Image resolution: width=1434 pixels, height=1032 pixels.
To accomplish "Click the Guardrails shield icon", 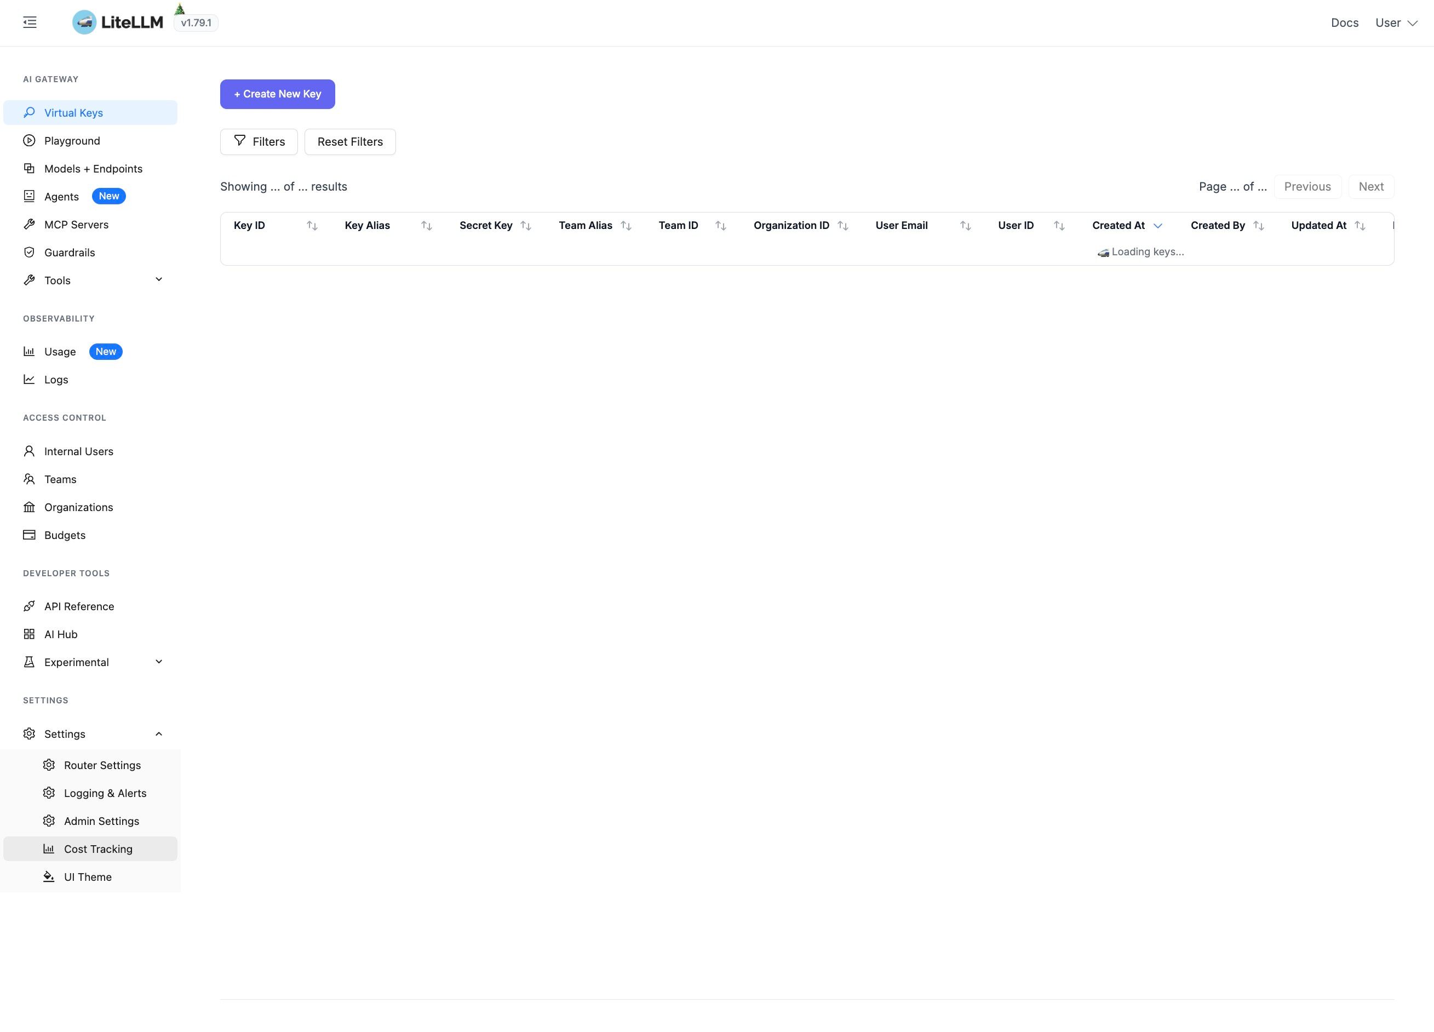I will pos(29,251).
